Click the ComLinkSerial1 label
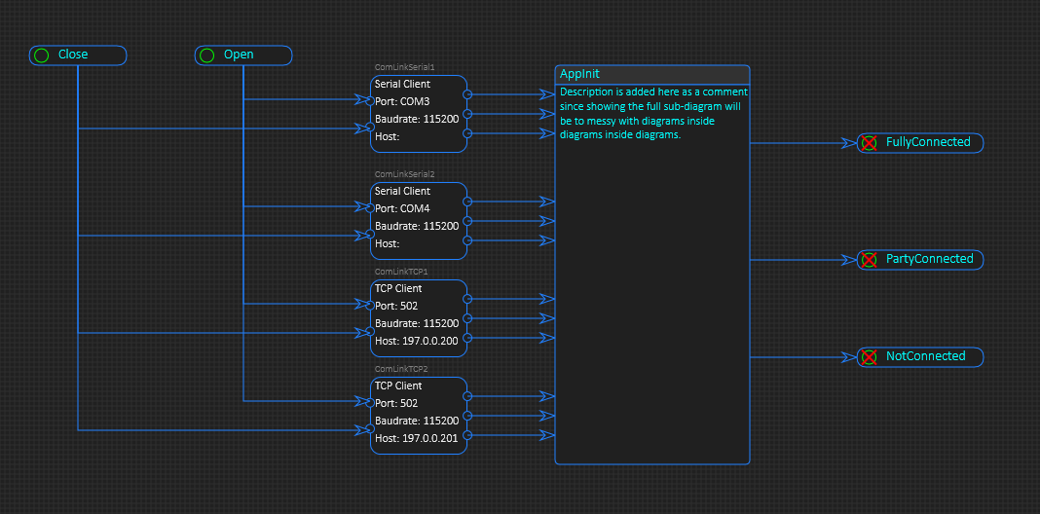 coord(404,67)
